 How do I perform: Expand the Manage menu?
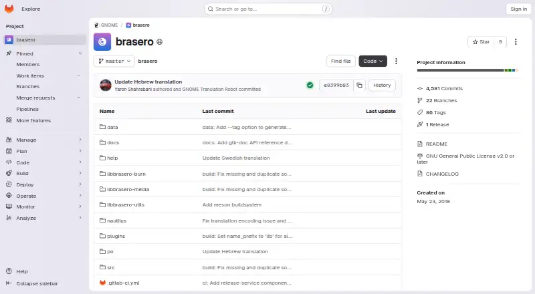80,140
